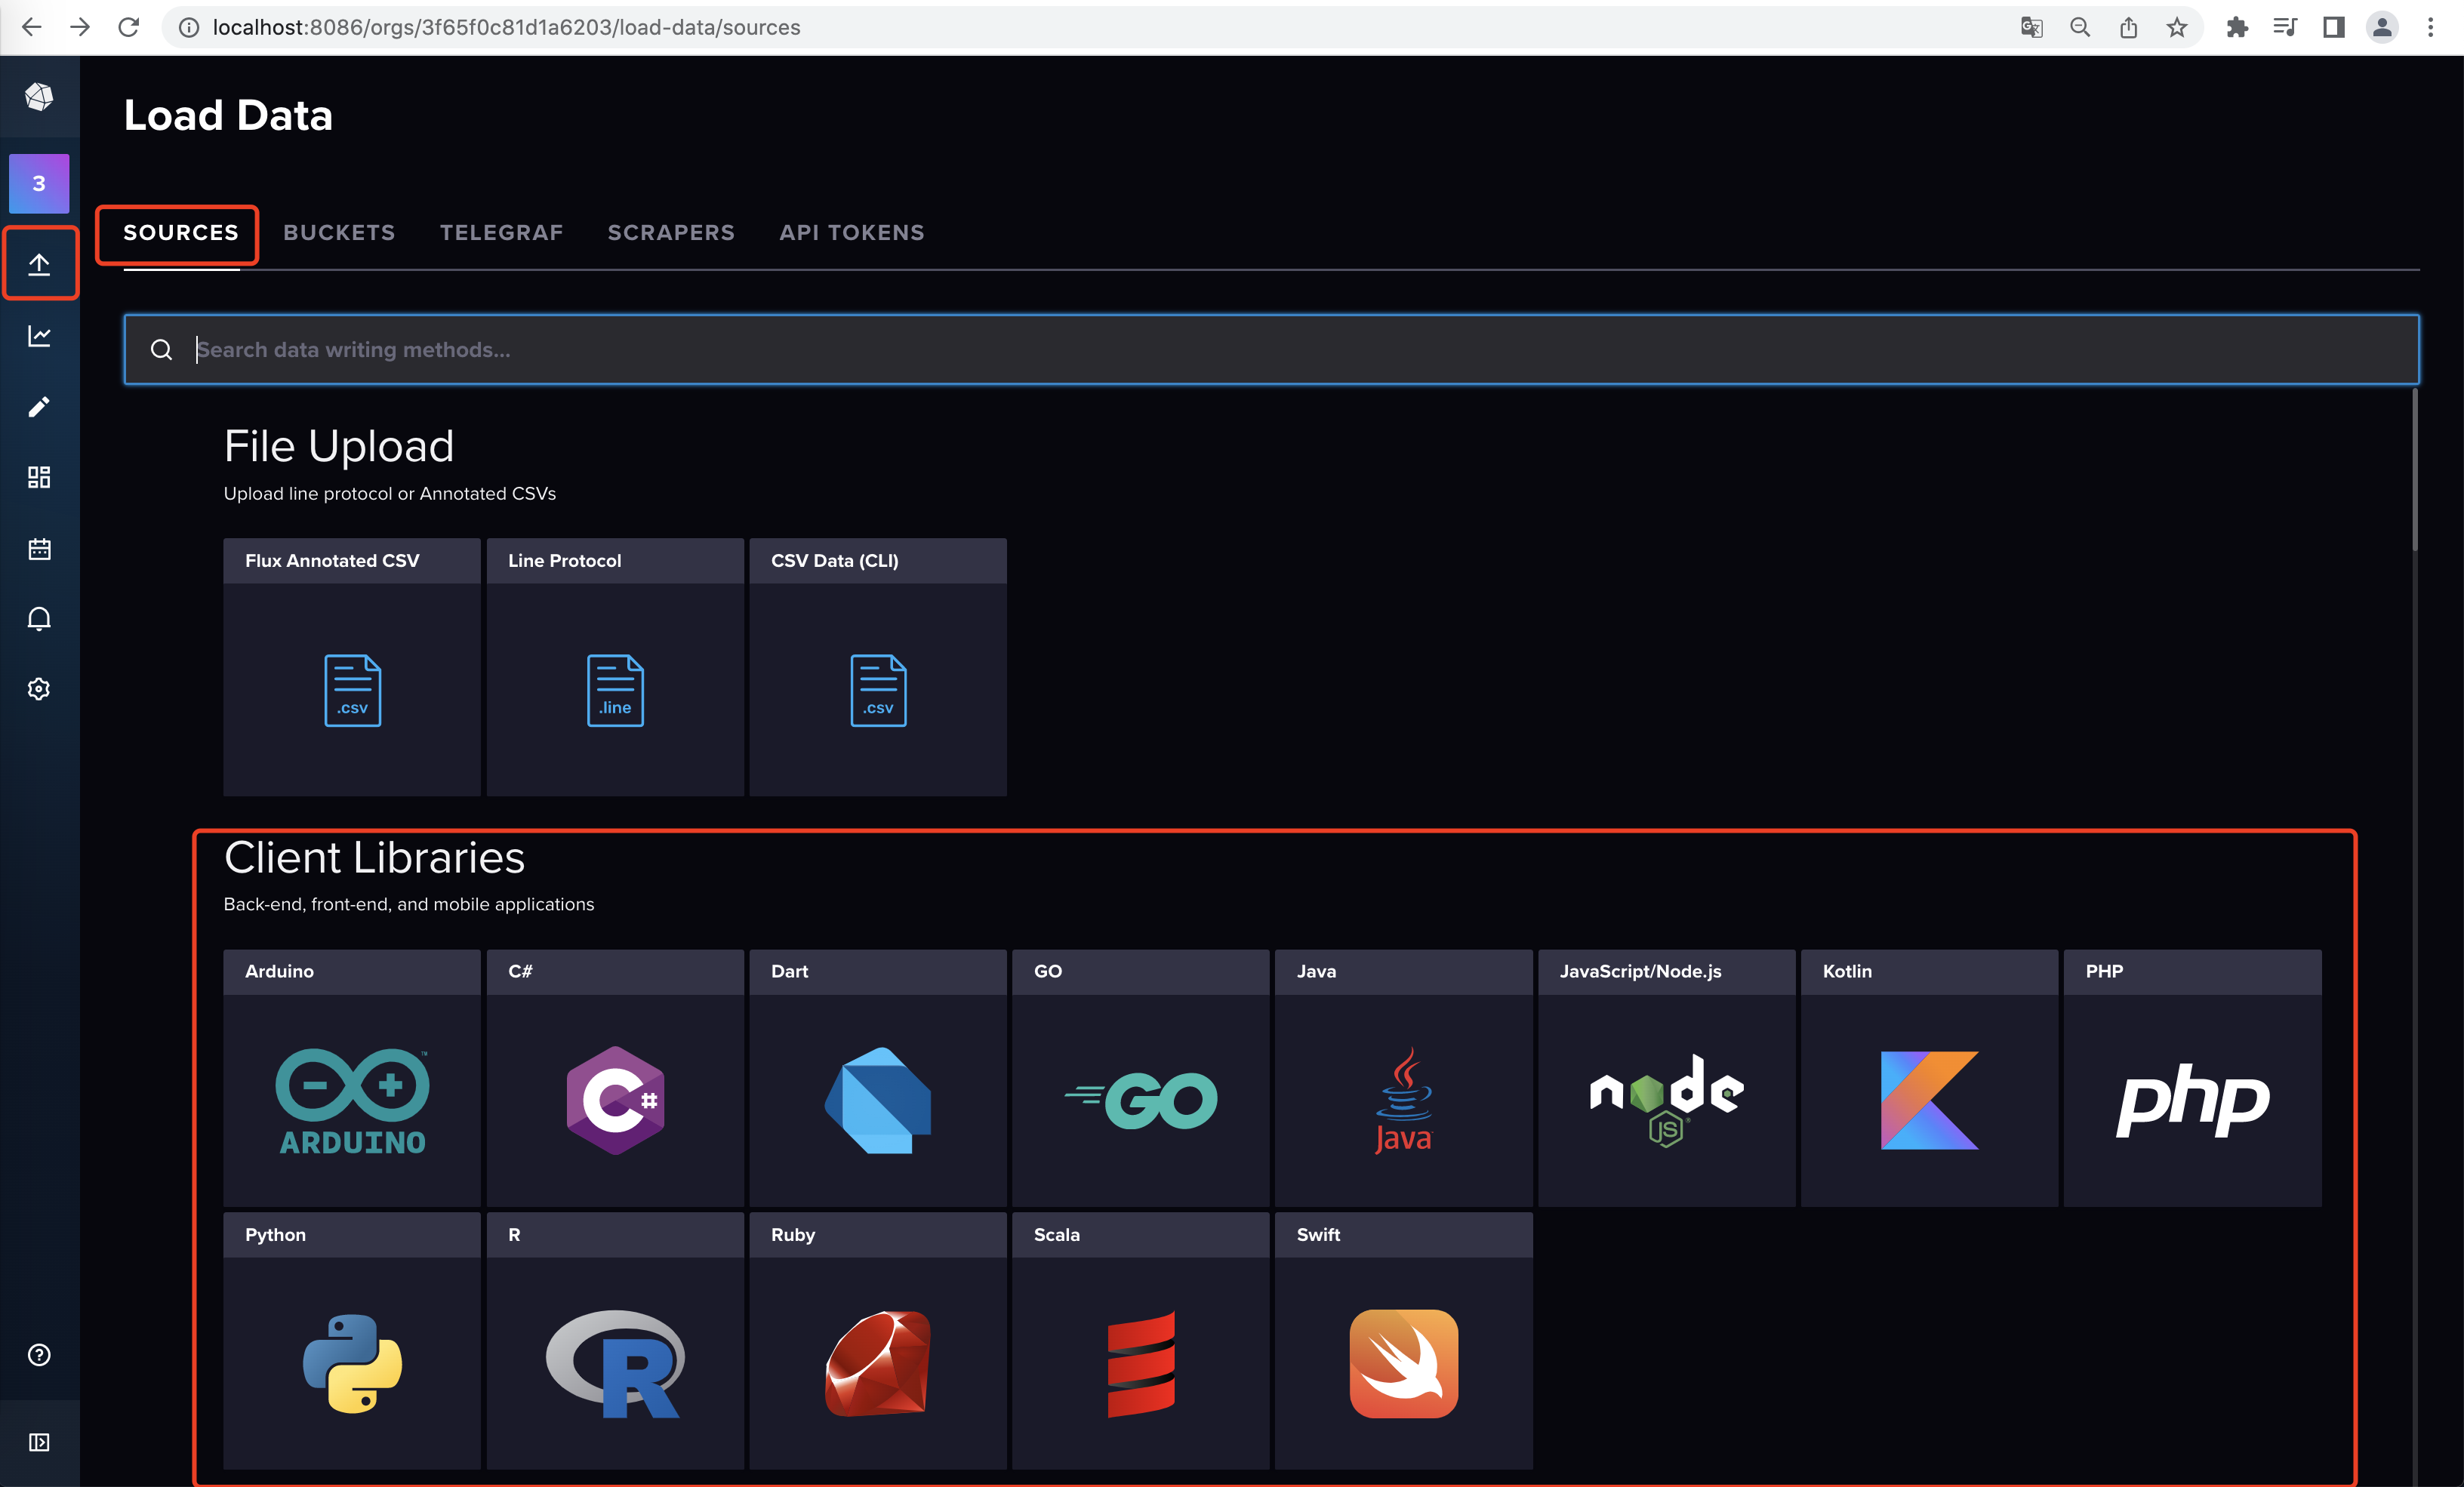This screenshot has height=1487, width=2464.
Task: Click the Line Protocol card title
Action: coord(564,561)
